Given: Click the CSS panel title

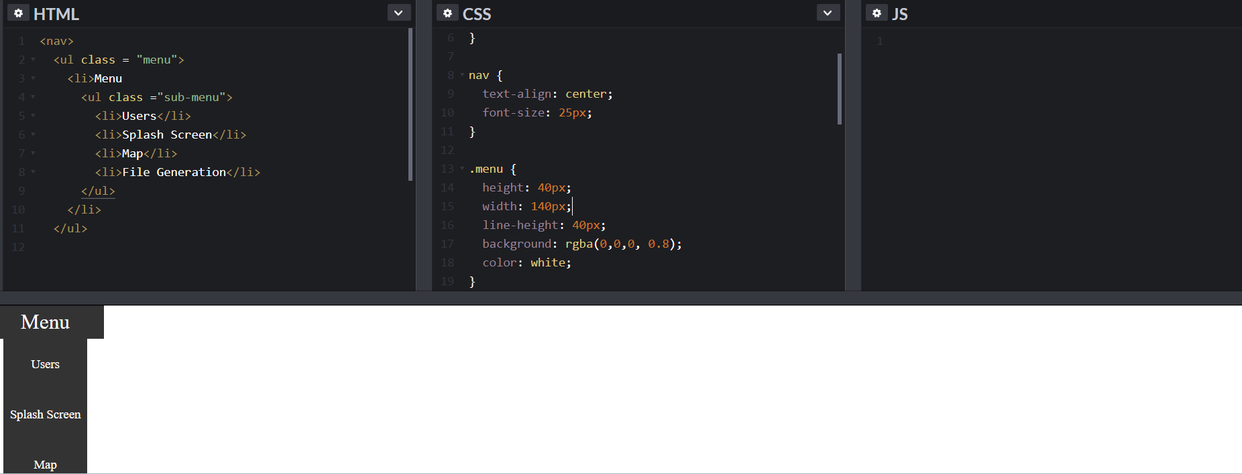Looking at the screenshot, I should 477,13.
